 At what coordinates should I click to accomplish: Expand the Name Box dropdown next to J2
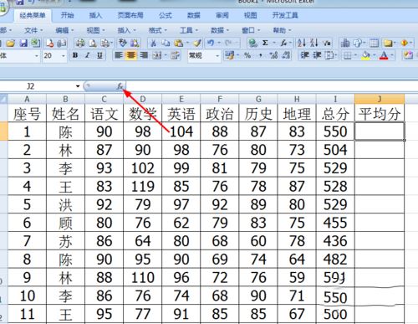click(78, 86)
